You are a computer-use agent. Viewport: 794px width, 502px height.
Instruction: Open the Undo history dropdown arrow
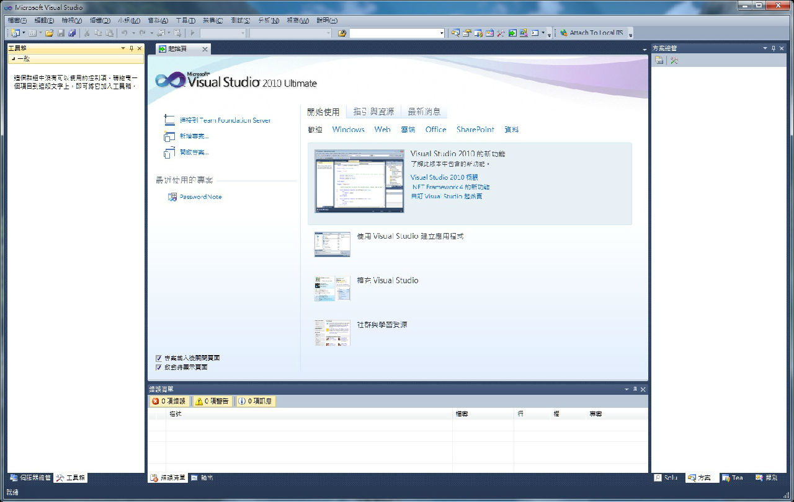(x=133, y=33)
